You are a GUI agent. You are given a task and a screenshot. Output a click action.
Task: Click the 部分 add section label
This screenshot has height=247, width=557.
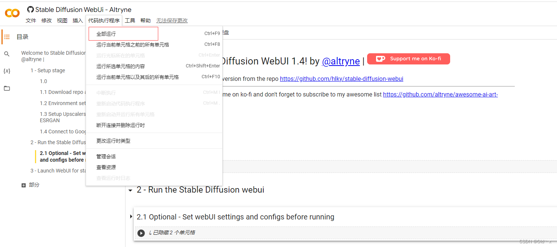[x=34, y=185]
